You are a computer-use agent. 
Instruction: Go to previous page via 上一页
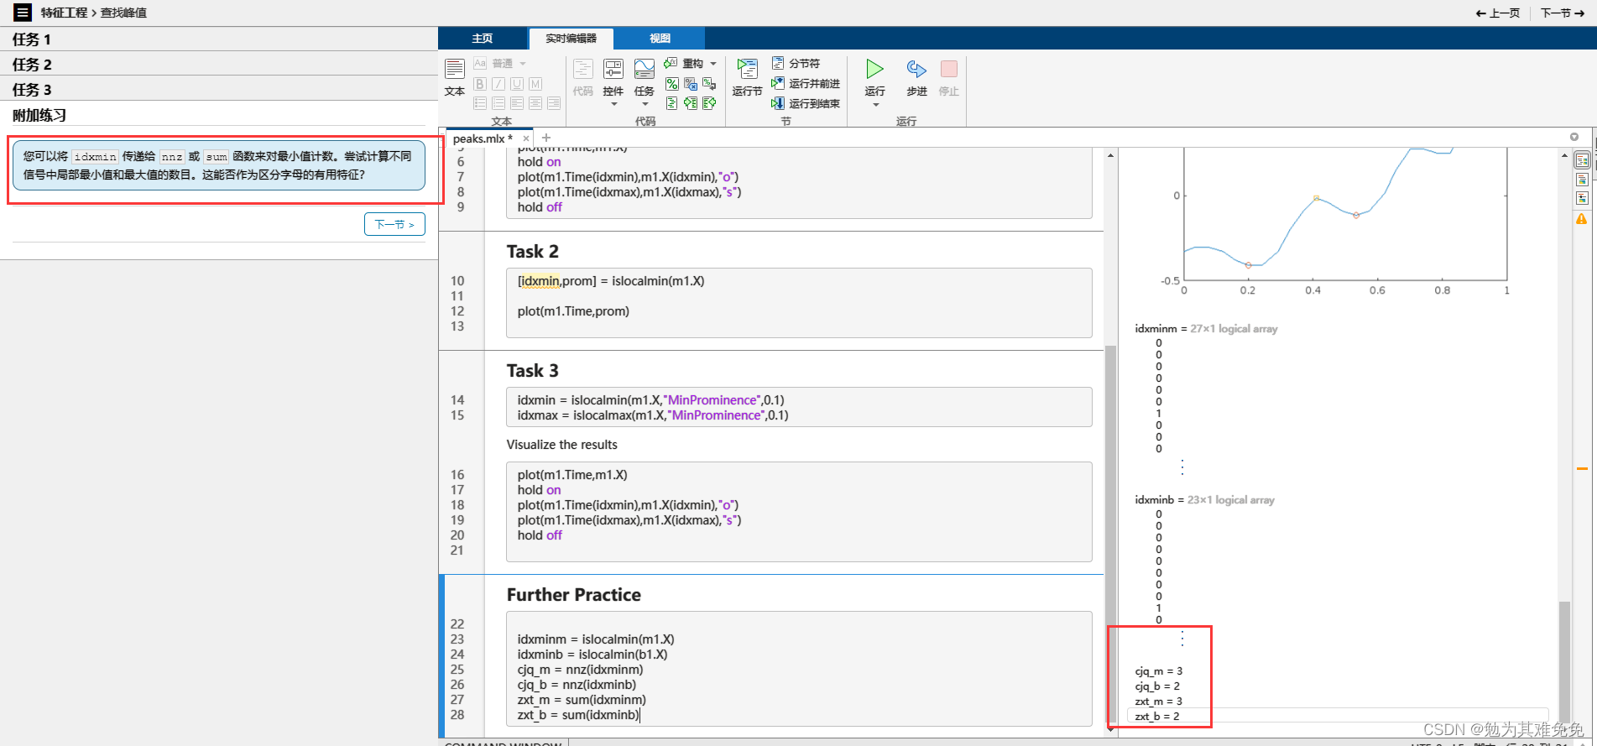click(x=1497, y=13)
